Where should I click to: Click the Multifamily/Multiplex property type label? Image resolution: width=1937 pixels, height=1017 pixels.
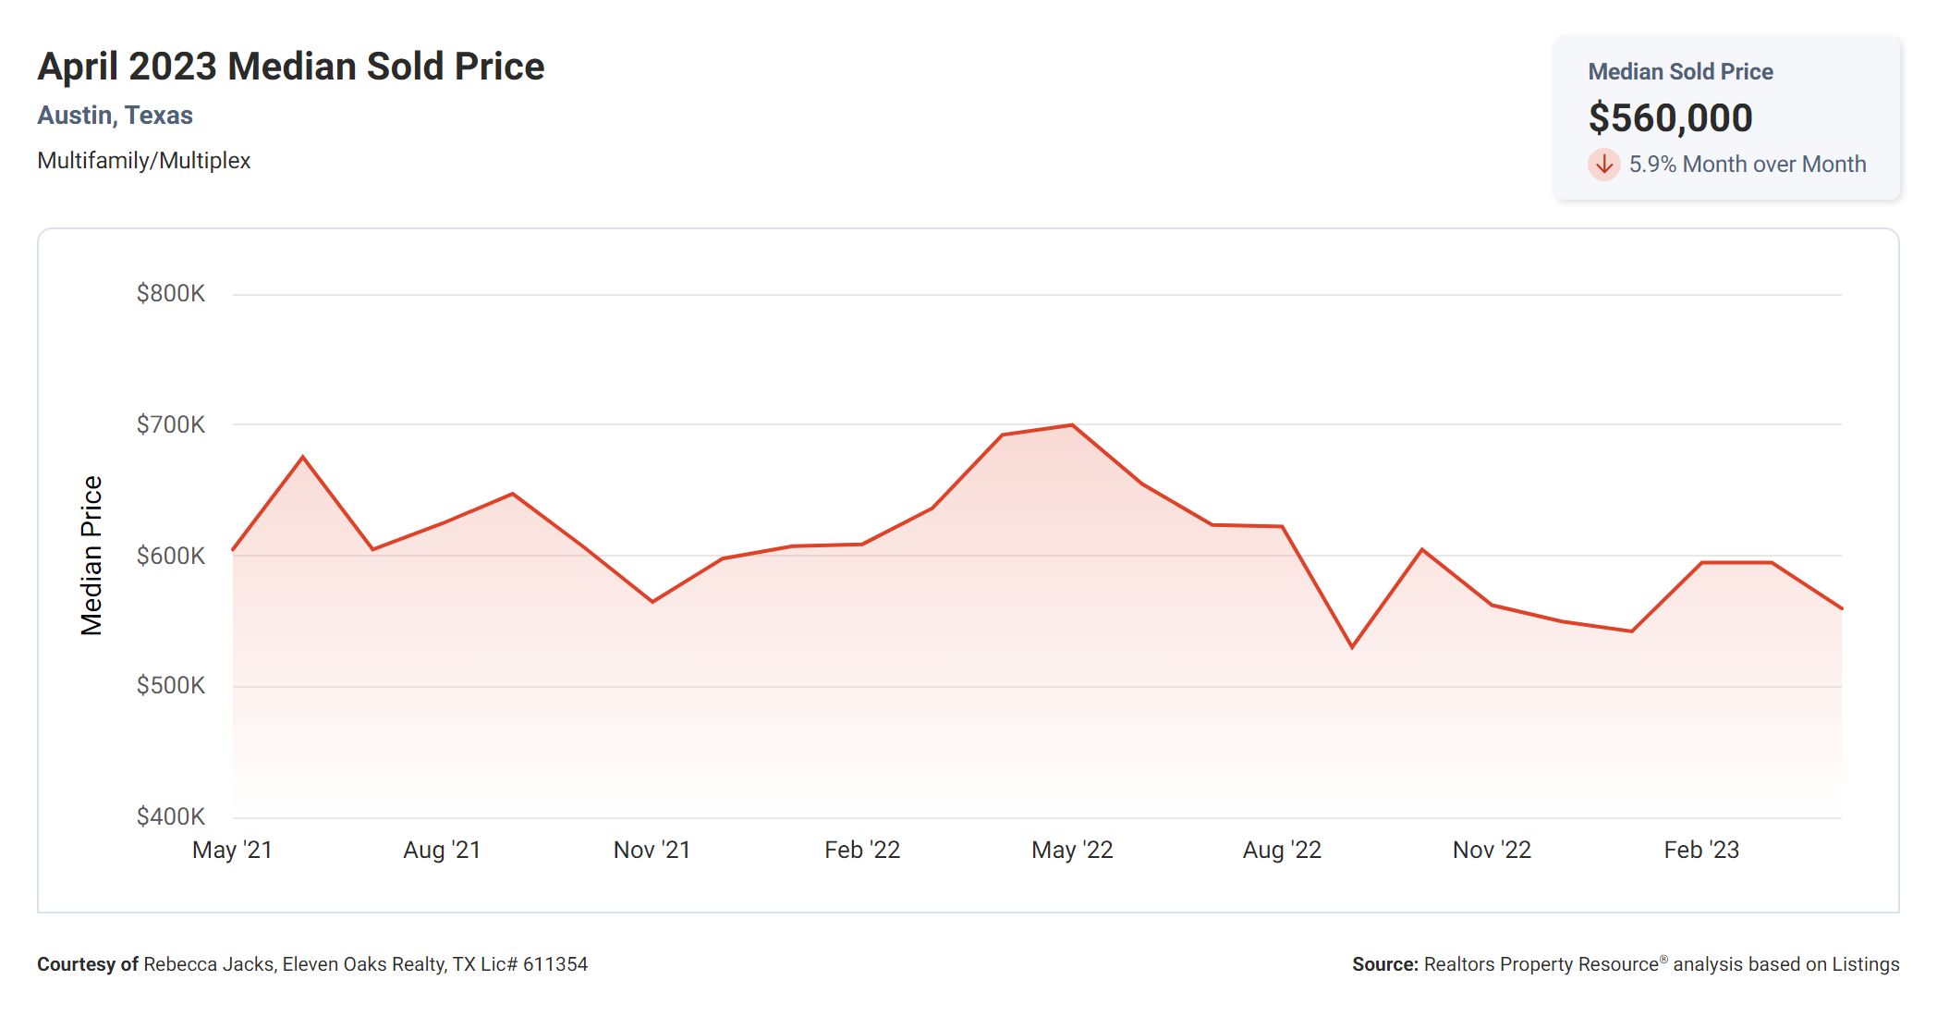point(143,161)
